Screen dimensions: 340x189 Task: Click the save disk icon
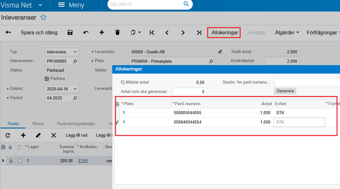70,33
